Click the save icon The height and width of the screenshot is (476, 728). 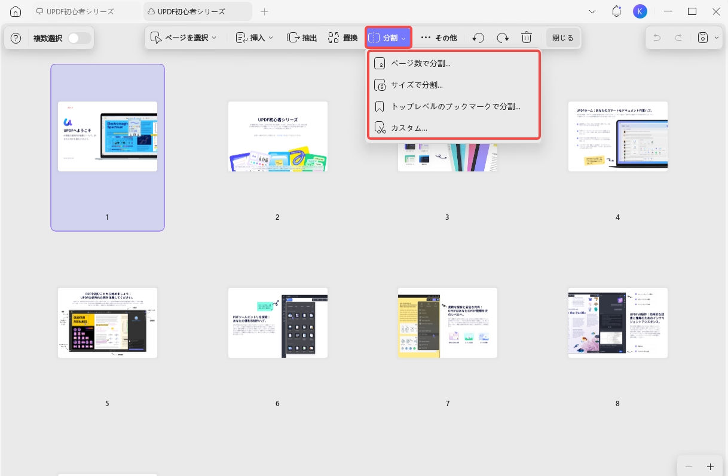(703, 38)
